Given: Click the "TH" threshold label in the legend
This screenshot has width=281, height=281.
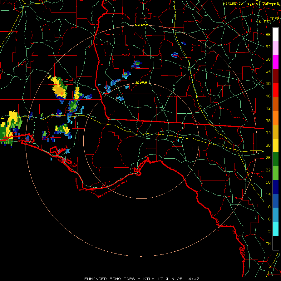Looking at the screenshot, I should [x=268, y=244].
